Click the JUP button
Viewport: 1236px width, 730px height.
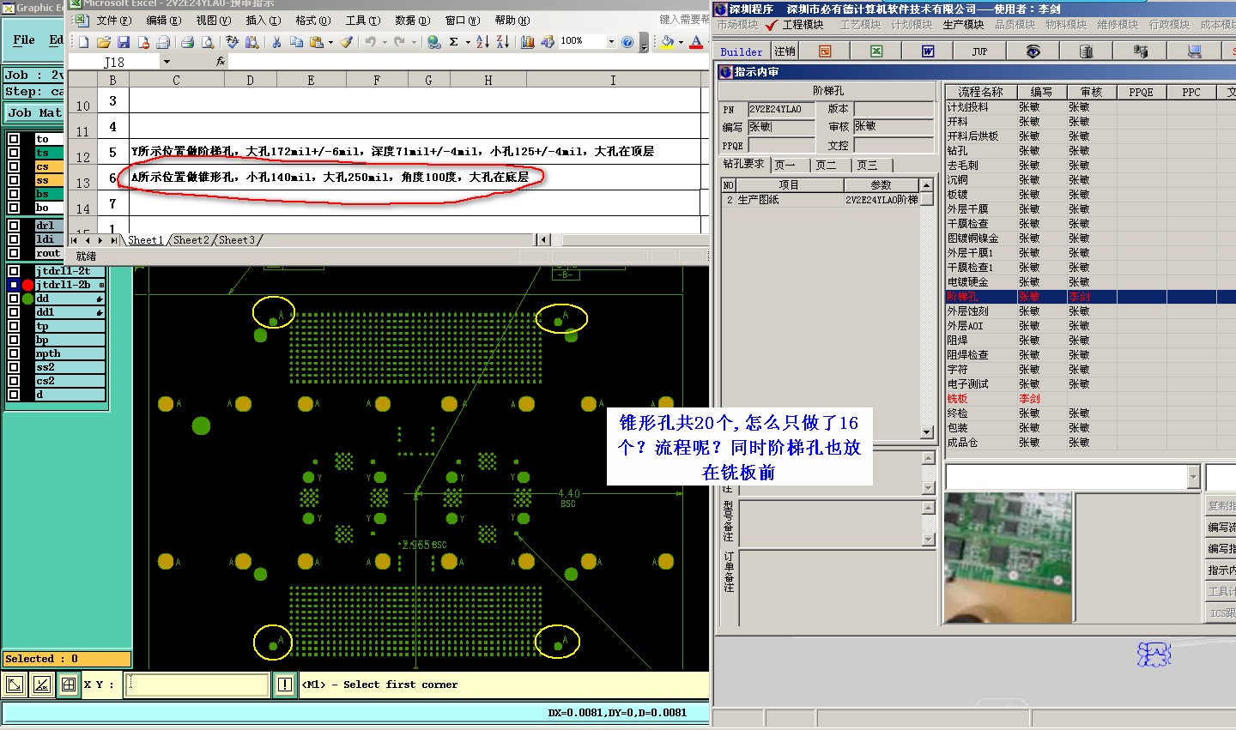point(979,51)
